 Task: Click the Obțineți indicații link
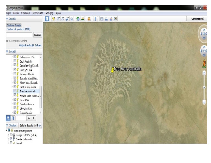click(x=26, y=46)
